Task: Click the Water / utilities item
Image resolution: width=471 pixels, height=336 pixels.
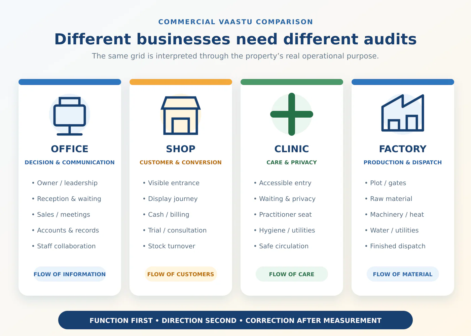Action: [392, 230]
